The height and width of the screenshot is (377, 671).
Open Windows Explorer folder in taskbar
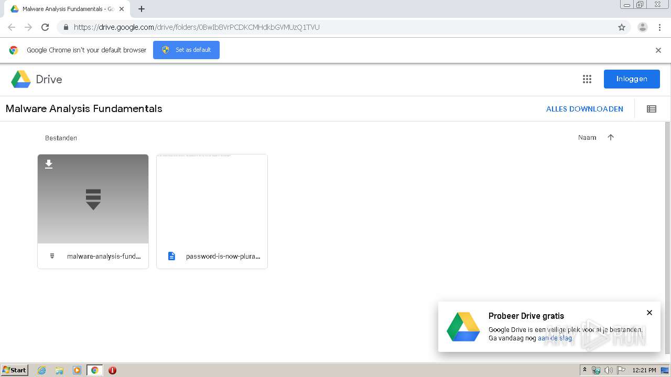click(x=59, y=370)
